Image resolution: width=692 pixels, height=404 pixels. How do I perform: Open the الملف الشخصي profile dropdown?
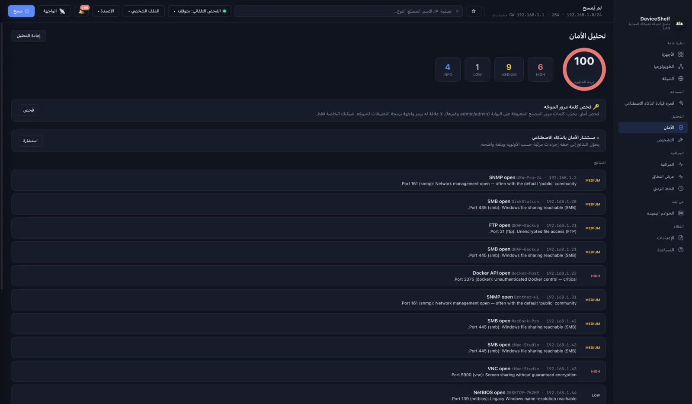click(144, 11)
